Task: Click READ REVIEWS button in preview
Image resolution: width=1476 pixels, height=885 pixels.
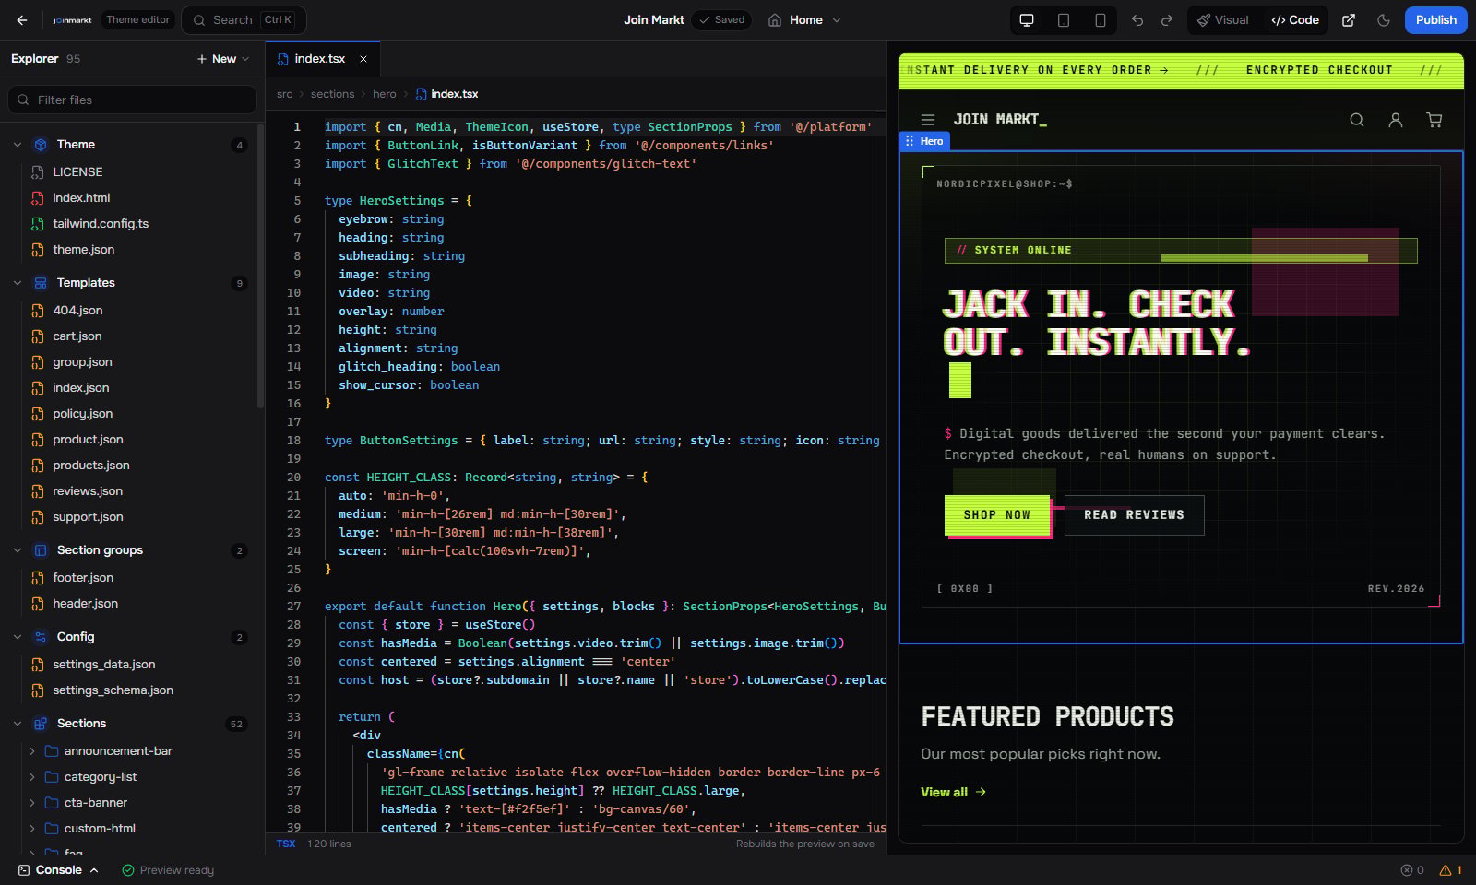Action: [1135, 515]
